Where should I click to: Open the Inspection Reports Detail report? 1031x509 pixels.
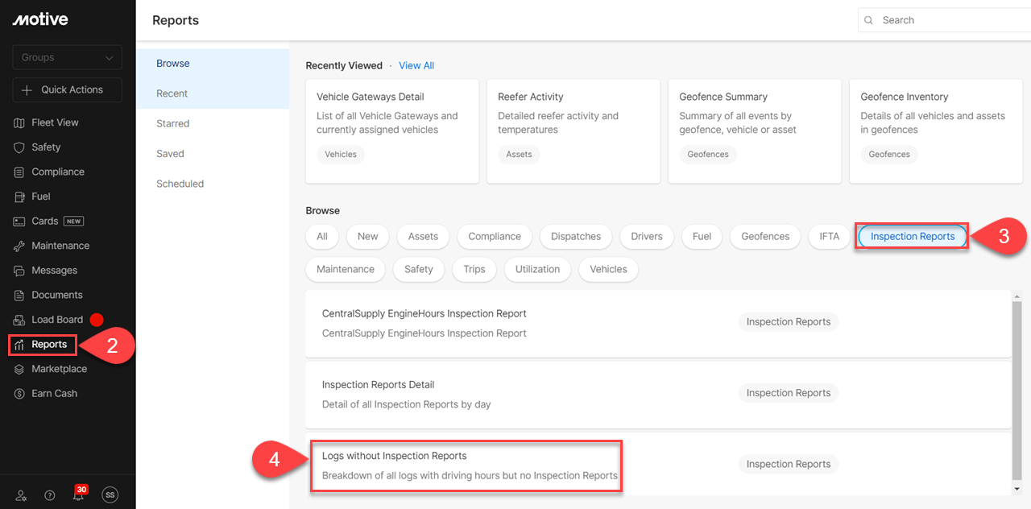pos(658,395)
